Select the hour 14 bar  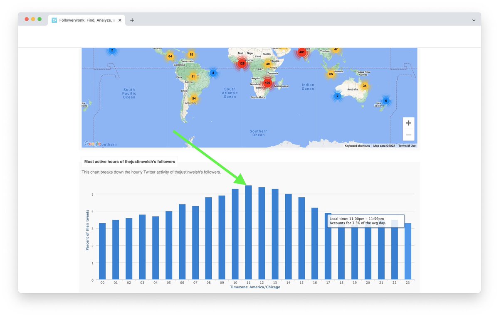pos(289,236)
